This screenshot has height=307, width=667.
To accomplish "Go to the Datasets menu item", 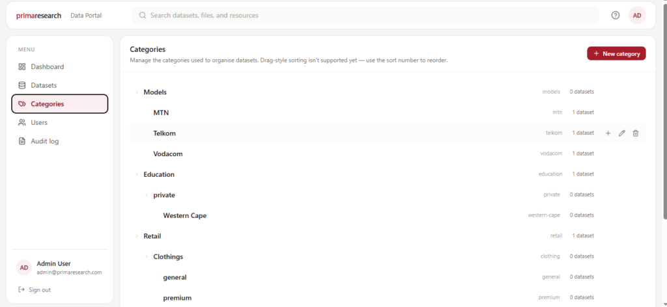I will click(59, 85).
